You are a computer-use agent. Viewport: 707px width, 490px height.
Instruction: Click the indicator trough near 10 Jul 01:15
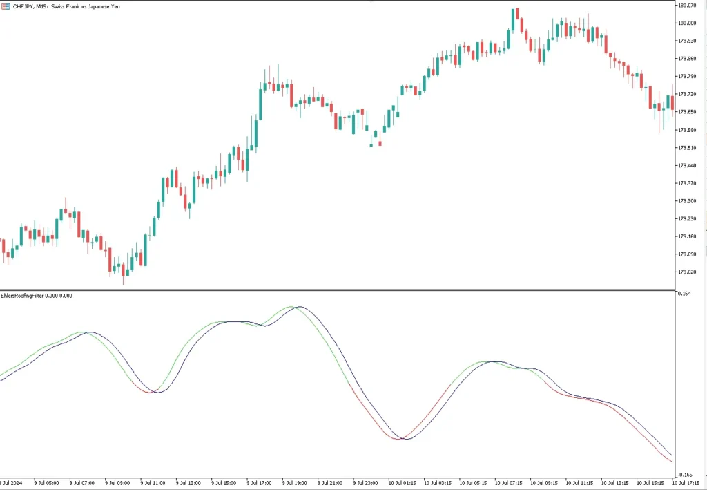point(403,439)
